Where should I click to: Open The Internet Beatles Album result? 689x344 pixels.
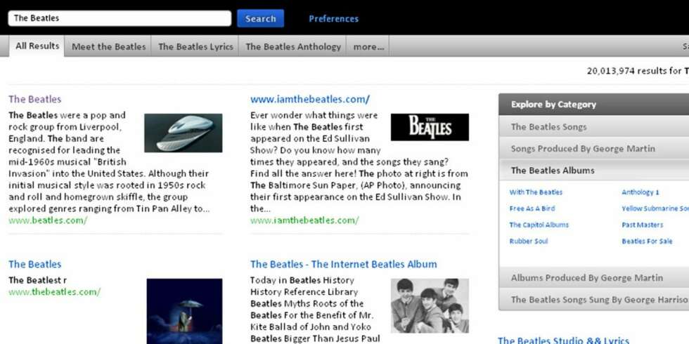pyautogui.click(x=344, y=264)
